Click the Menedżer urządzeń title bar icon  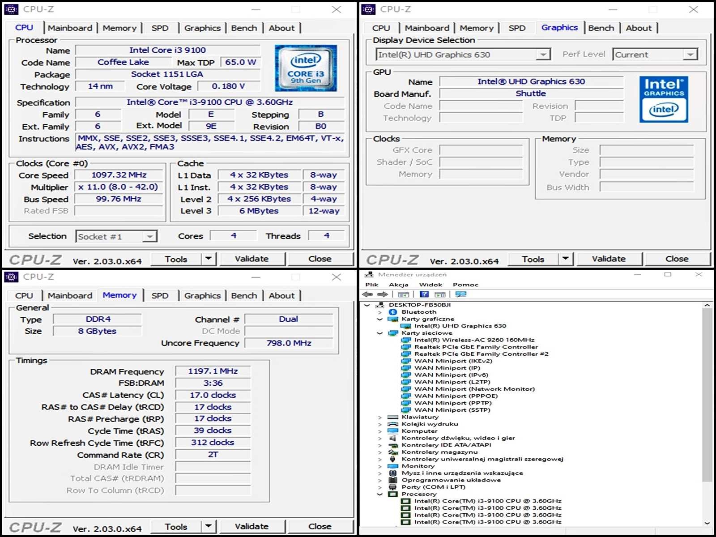tap(369, 274)
